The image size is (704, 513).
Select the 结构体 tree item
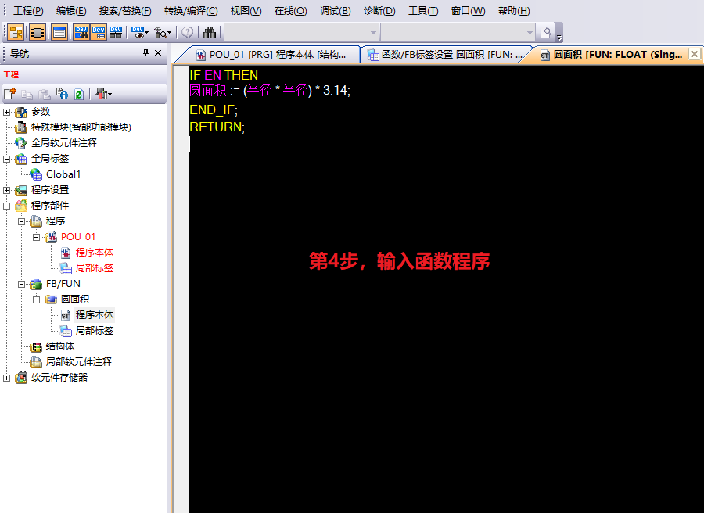click(60, 346)
